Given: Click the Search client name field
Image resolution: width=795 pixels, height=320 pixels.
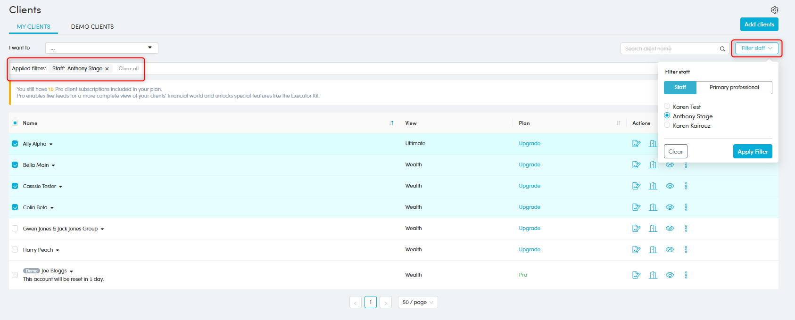Looking at the screenshot, I should 669,49.
